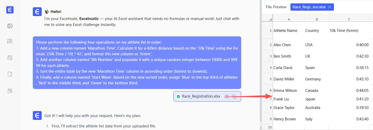Select column A header in the spreadsheet
The width and height of the screenshot is (373, 130).
click(x=289, y=19)
